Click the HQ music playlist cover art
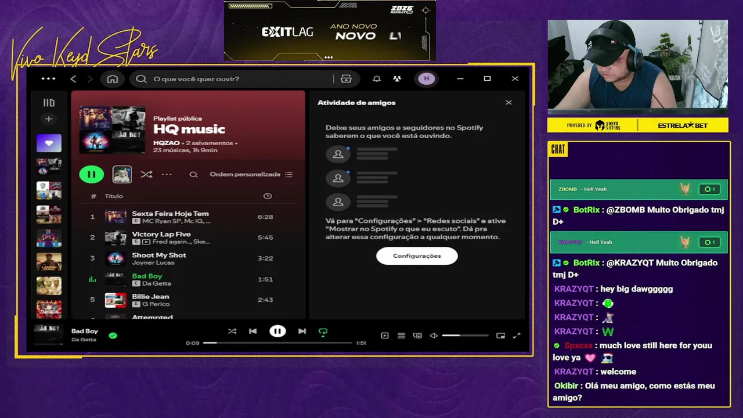The image size is (743, 418). coord(113,129)
